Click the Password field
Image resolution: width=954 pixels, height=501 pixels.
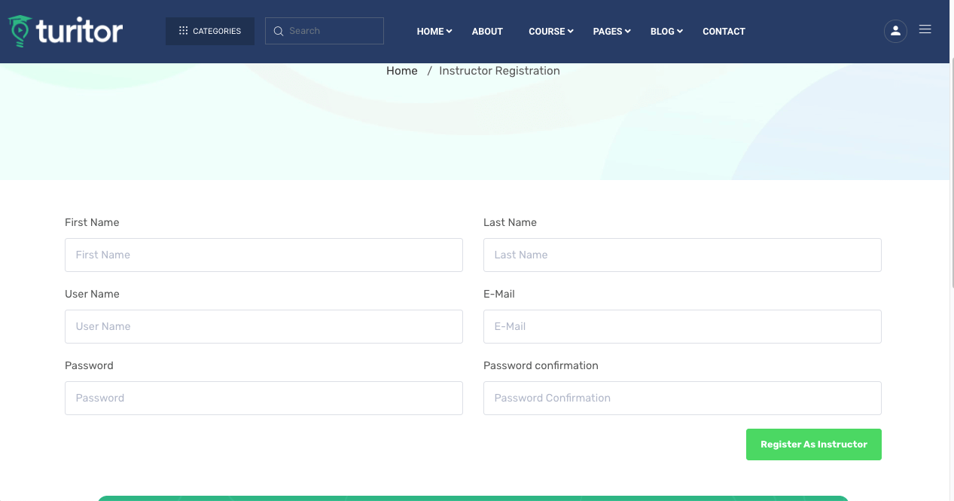[x=264, y=398]
